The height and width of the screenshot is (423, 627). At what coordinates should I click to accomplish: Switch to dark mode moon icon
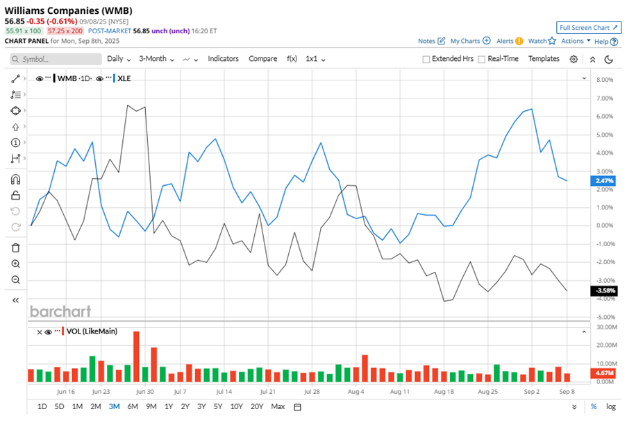point(609,59)
